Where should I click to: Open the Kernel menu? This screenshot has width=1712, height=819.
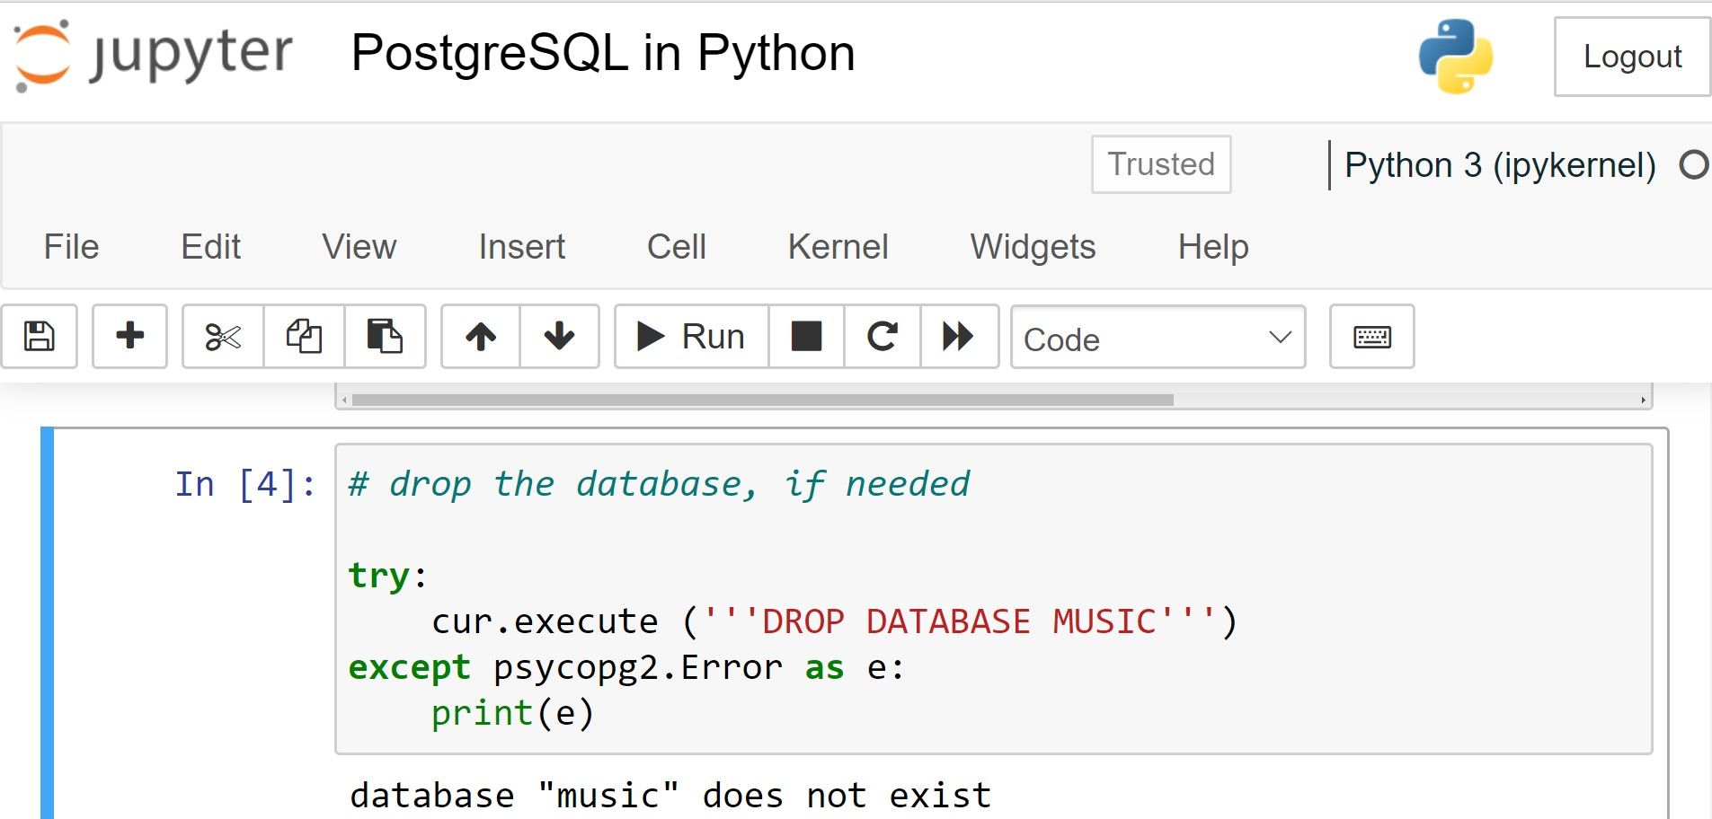coord(837,247)
